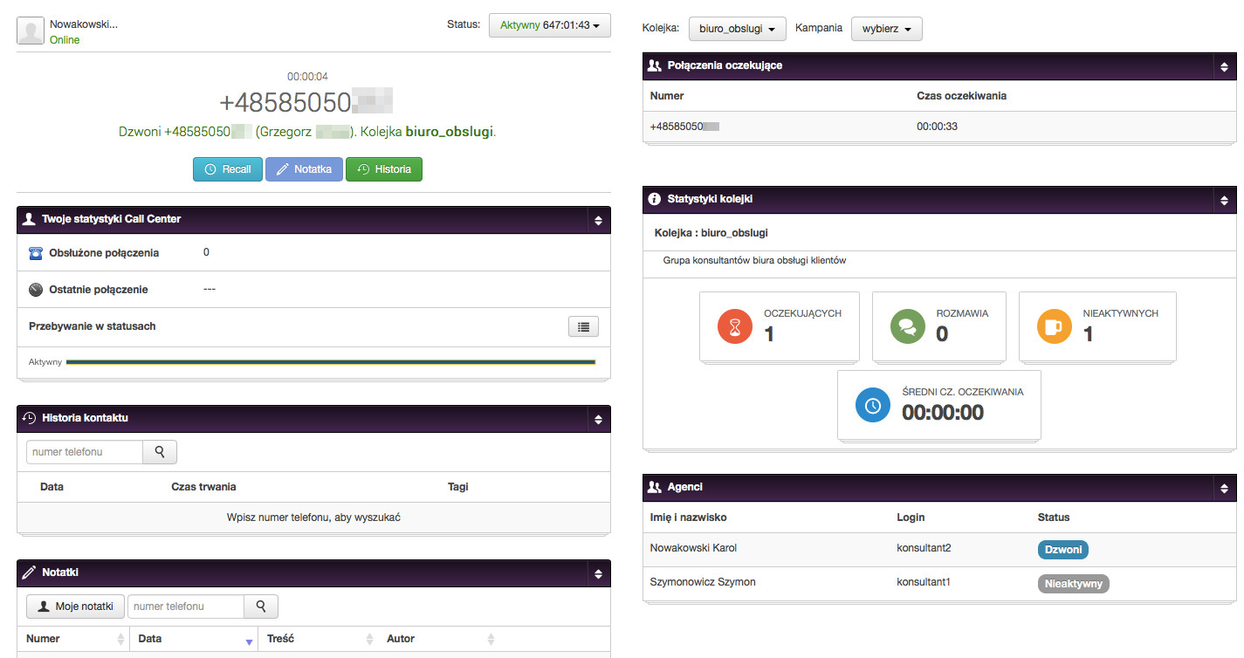Click the search magnifier in Historia kontaktu

[160, 452]
